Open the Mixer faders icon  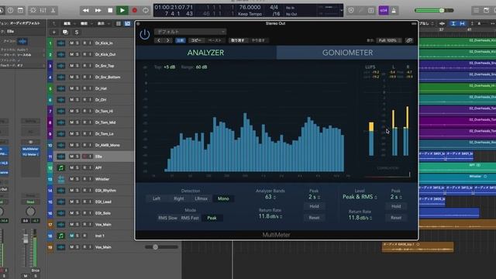pyautogui.click(x=43, y=10)
